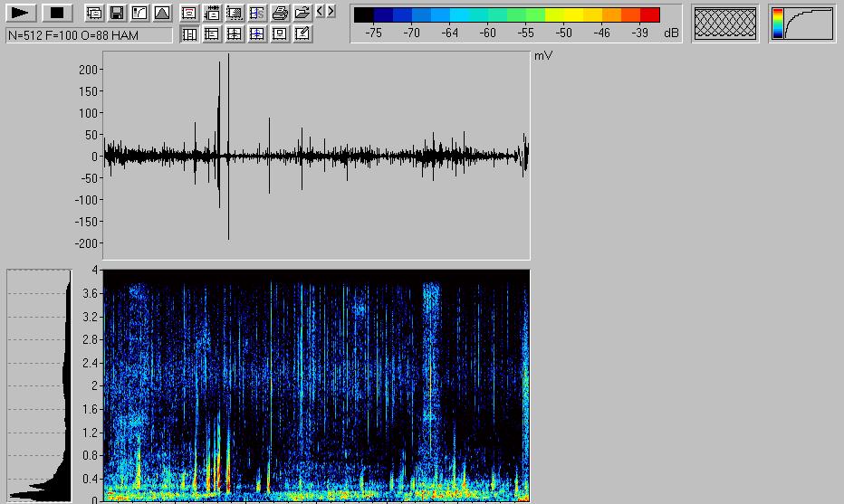
Task: Click the crosshatch pattern button
Action: point(724,24)
